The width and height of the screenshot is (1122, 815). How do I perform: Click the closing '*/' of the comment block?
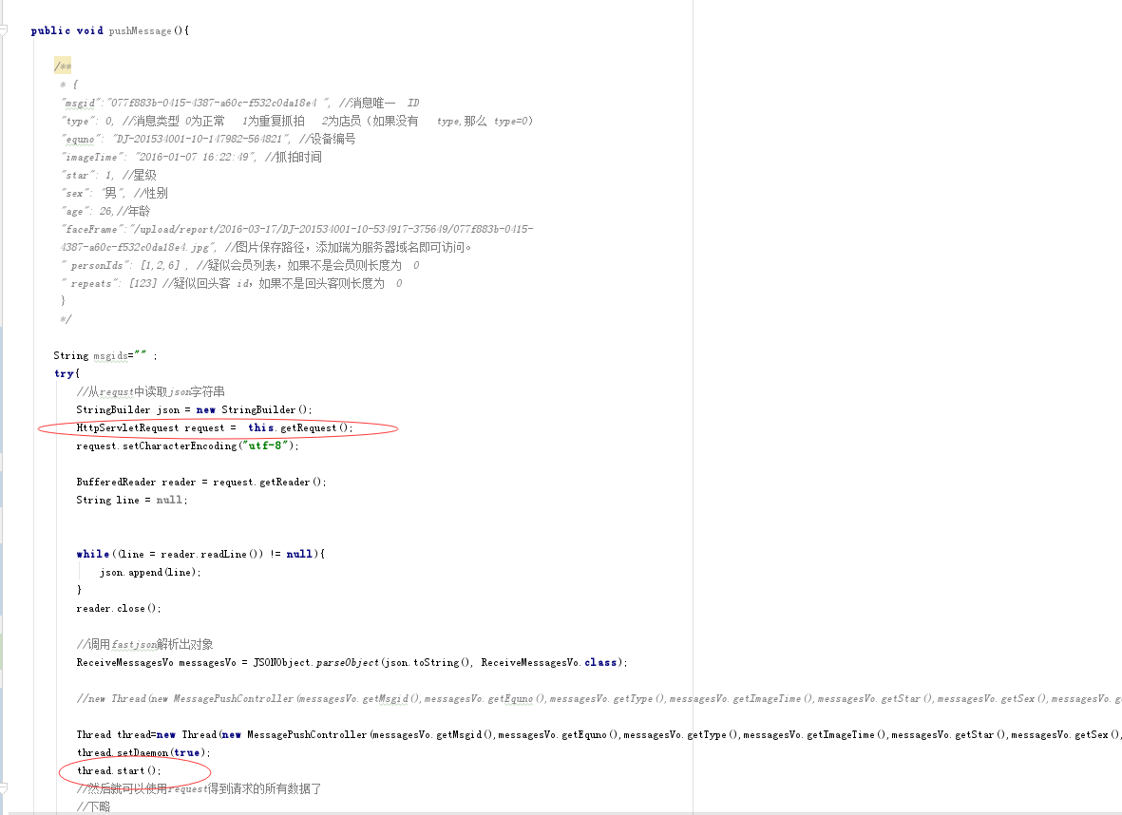pyautogui.click(x=66, y=319)
